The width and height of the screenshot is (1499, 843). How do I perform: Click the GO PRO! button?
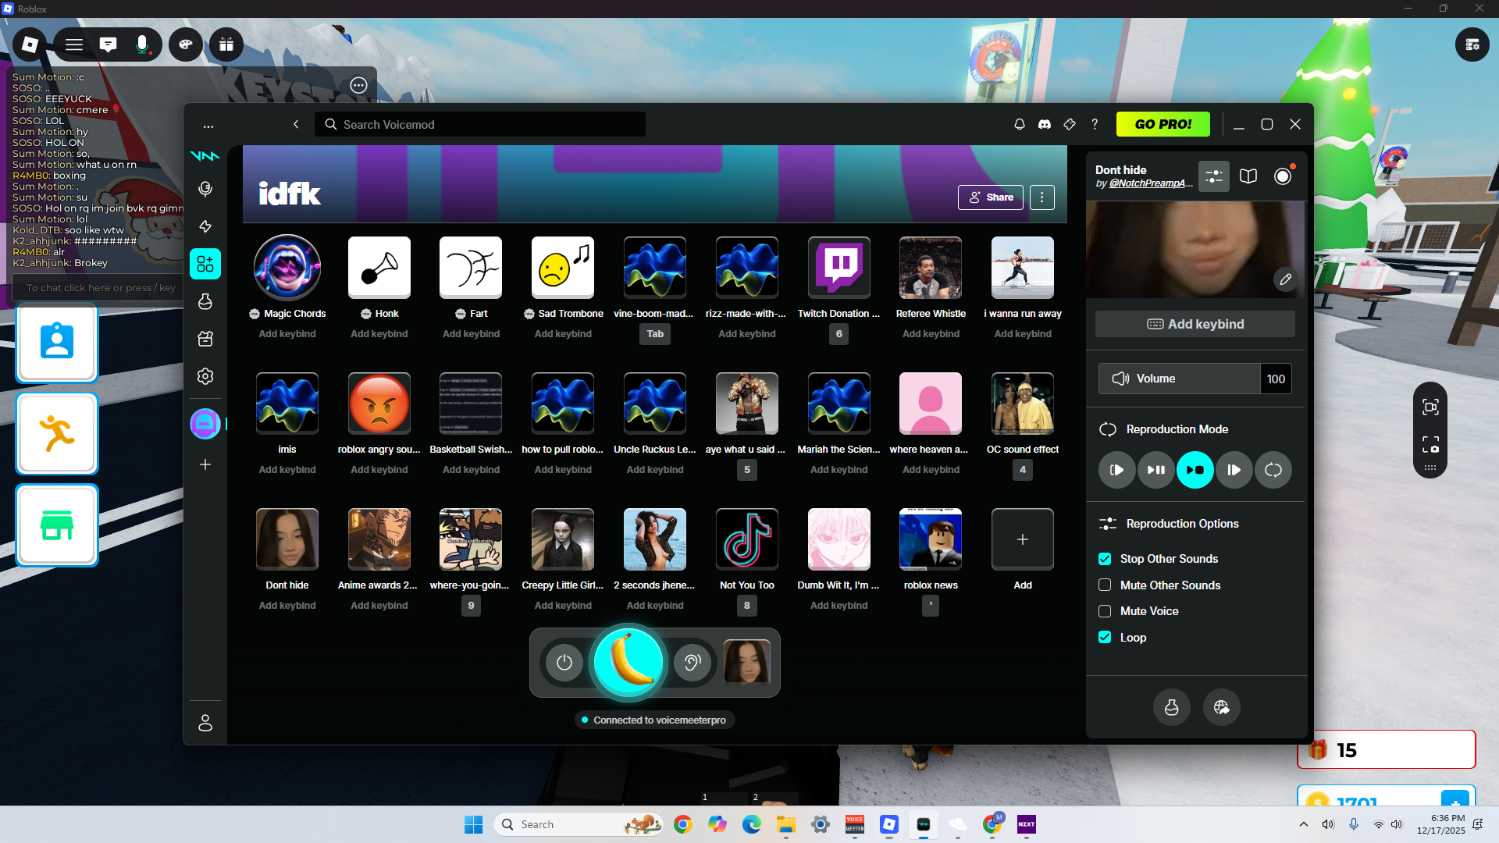pos(1163,124)
